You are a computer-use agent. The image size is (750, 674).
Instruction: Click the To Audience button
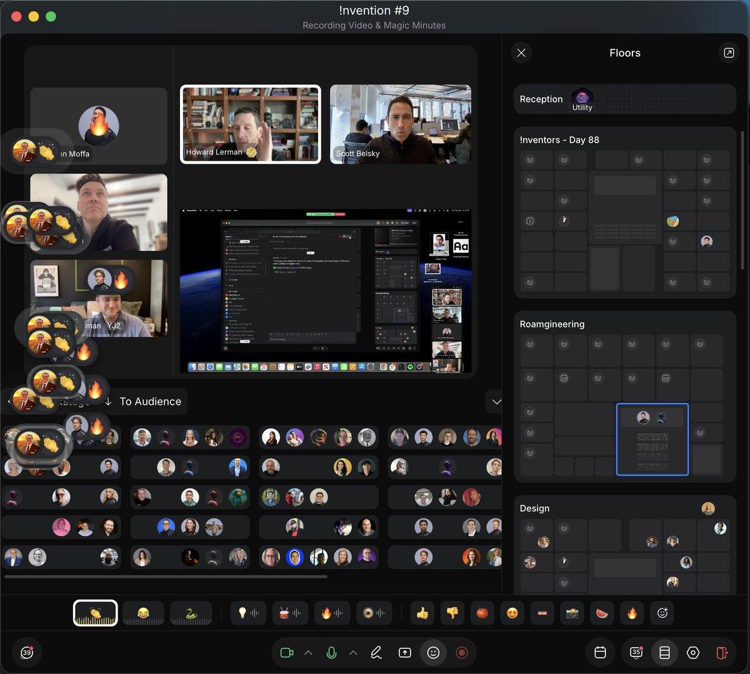coord(149,401)
